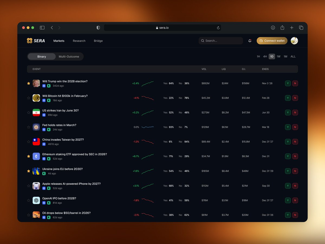Sort by VOL column header
The image size is (325, 244).
click(204, 69)
